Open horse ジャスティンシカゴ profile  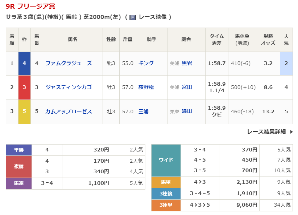tap(69, 87)
